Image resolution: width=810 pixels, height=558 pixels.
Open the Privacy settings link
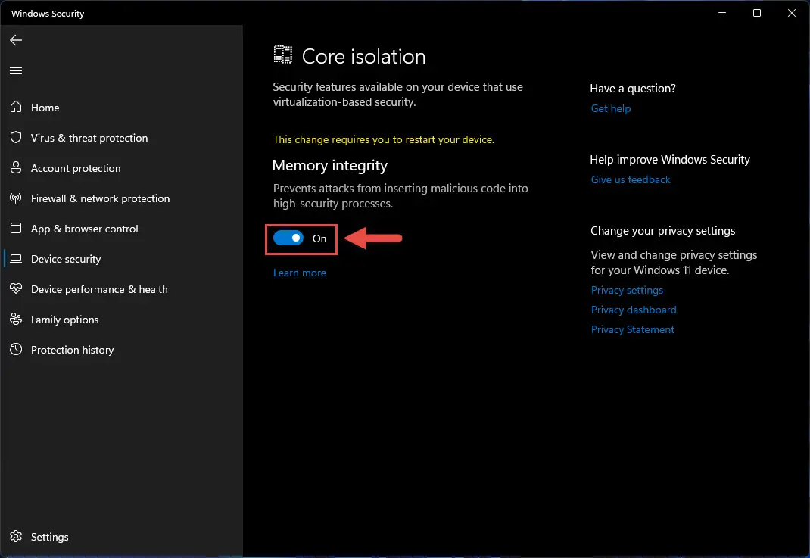click(x=627, y=291)
